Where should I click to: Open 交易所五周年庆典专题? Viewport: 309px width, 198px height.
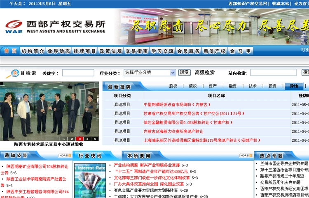coord(280,182)
